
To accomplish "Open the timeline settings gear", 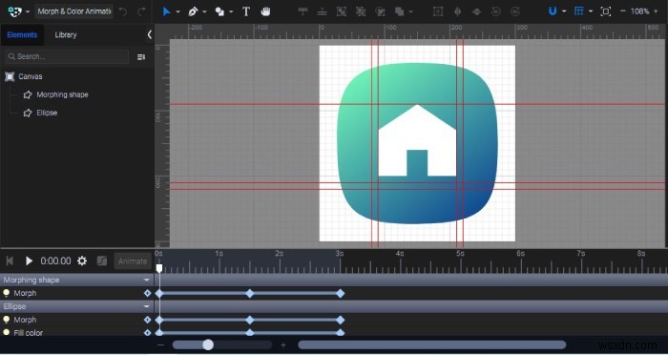I will tap(82, 261).
